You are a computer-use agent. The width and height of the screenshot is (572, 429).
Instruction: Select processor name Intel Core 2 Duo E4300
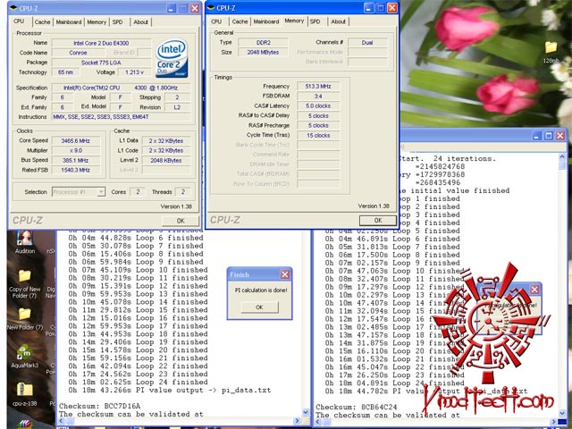101,43
